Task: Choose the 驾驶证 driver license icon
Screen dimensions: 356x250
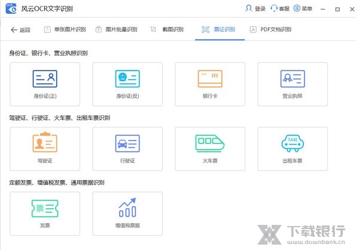Action: pyautogui.click(x=45, y=142)
